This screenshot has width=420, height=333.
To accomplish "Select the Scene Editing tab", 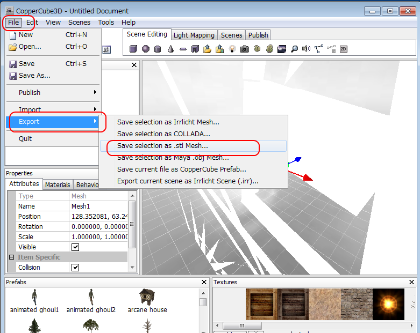I will [147, 34].
